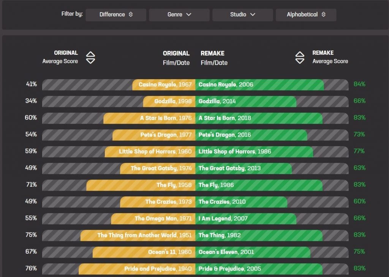Click Little Shop of Horrors, 1960 bar
Image resolution: width=389 pixels, height=277 pixels.
[150, 151]
